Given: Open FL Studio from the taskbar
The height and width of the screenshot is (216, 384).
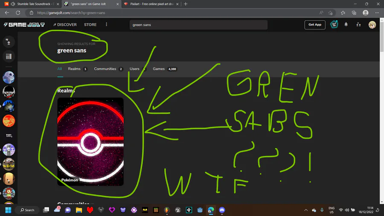Looking at the screenshot, I should pyautogui.click(x=167, y=210).
